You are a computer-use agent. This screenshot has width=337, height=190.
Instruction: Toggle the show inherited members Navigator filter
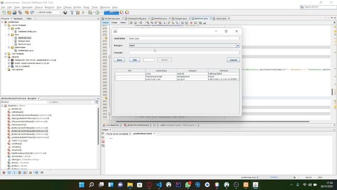tap(4, 173)
